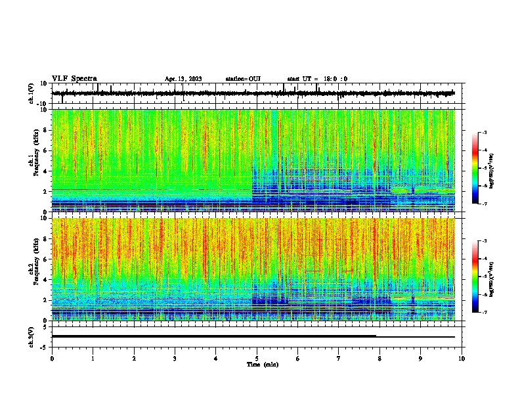The width and height of the screenshot is (520, 402).
Task: Click time axis tick label "2"
Action: [134, 359]
